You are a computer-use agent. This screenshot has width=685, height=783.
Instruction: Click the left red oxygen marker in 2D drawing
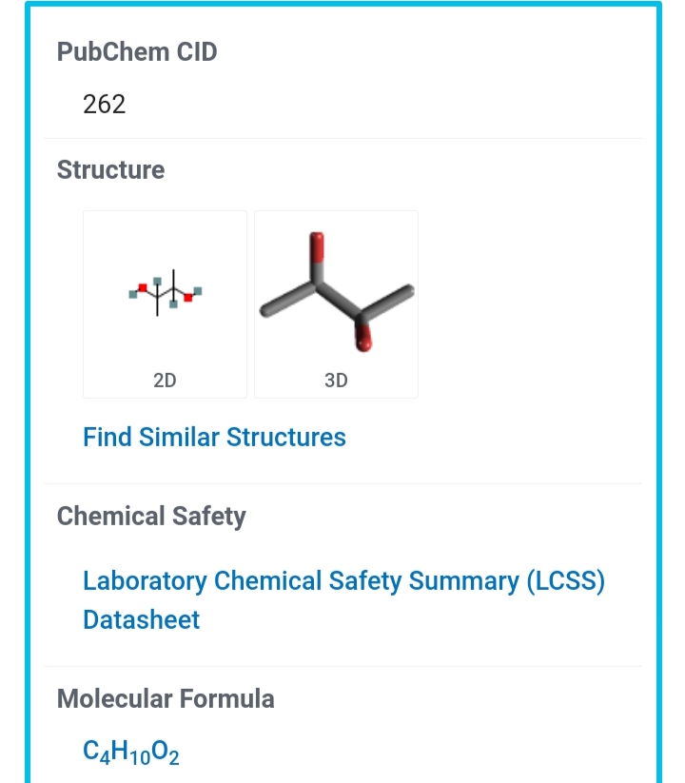pos(143,286)
